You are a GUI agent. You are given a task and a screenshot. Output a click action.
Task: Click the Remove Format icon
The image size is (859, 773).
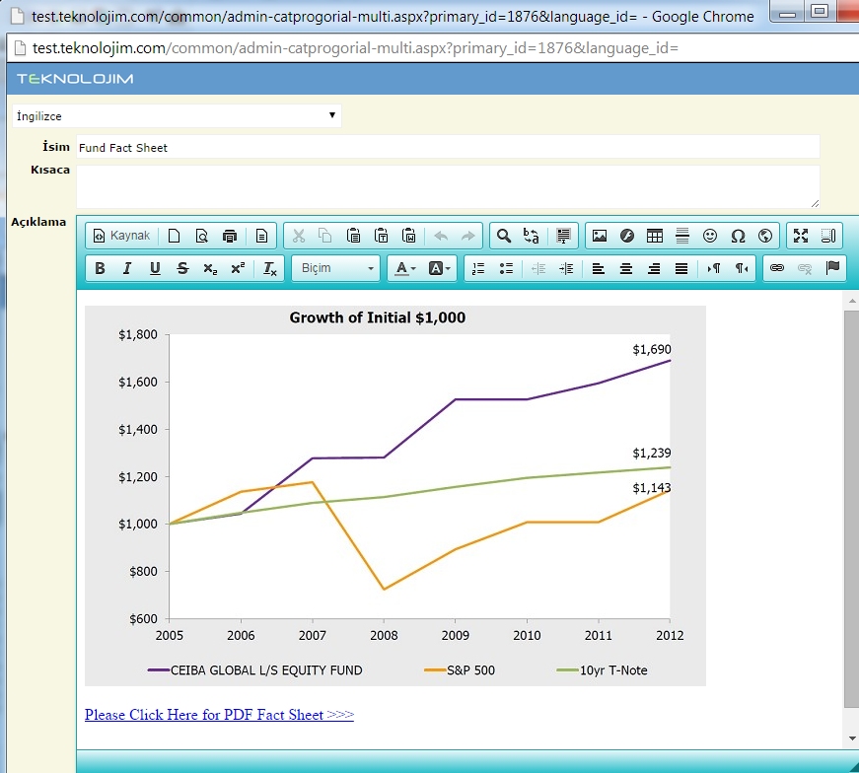pyautogui.click(x=269, y=268)
